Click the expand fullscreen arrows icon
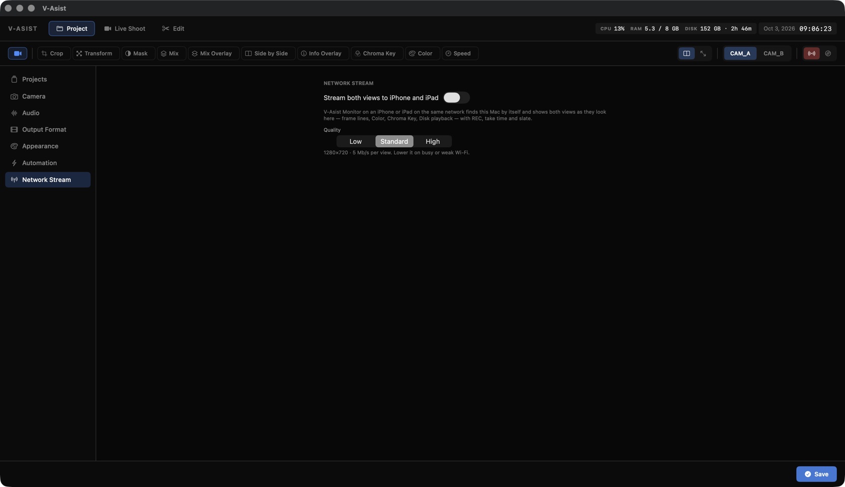The height and width of the screenshot is (487, 845). (703, 53)
